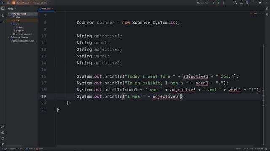Image resolution: width=270 pixels, height=151 pixels.
Task: Click the warning count indicator in editor
Action: (256, 13)
